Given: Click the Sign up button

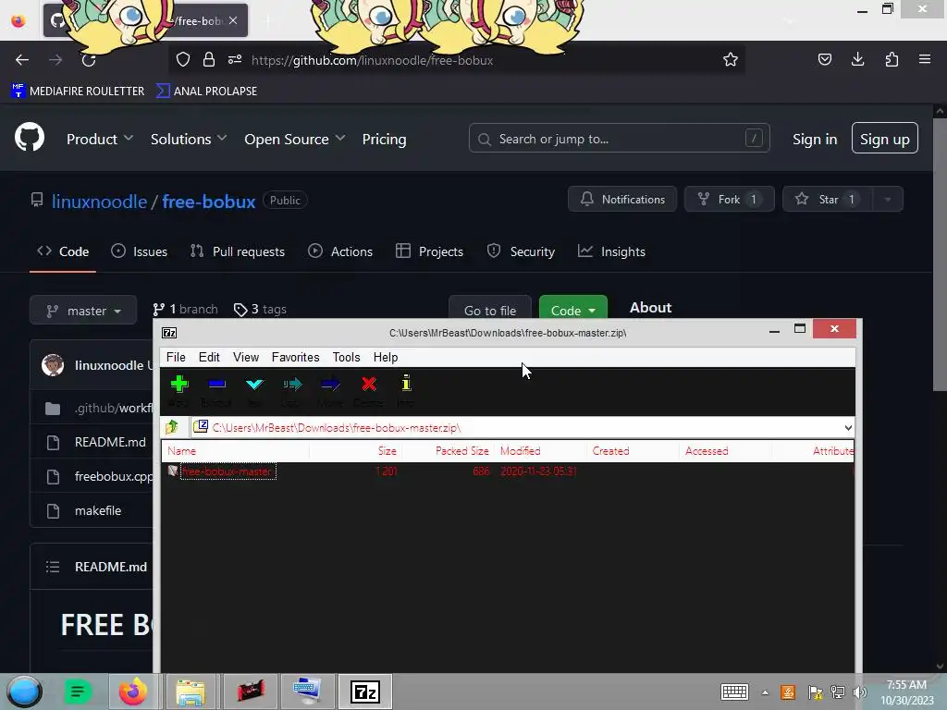Looking at the screenshot, I should [x=884, y=139].
